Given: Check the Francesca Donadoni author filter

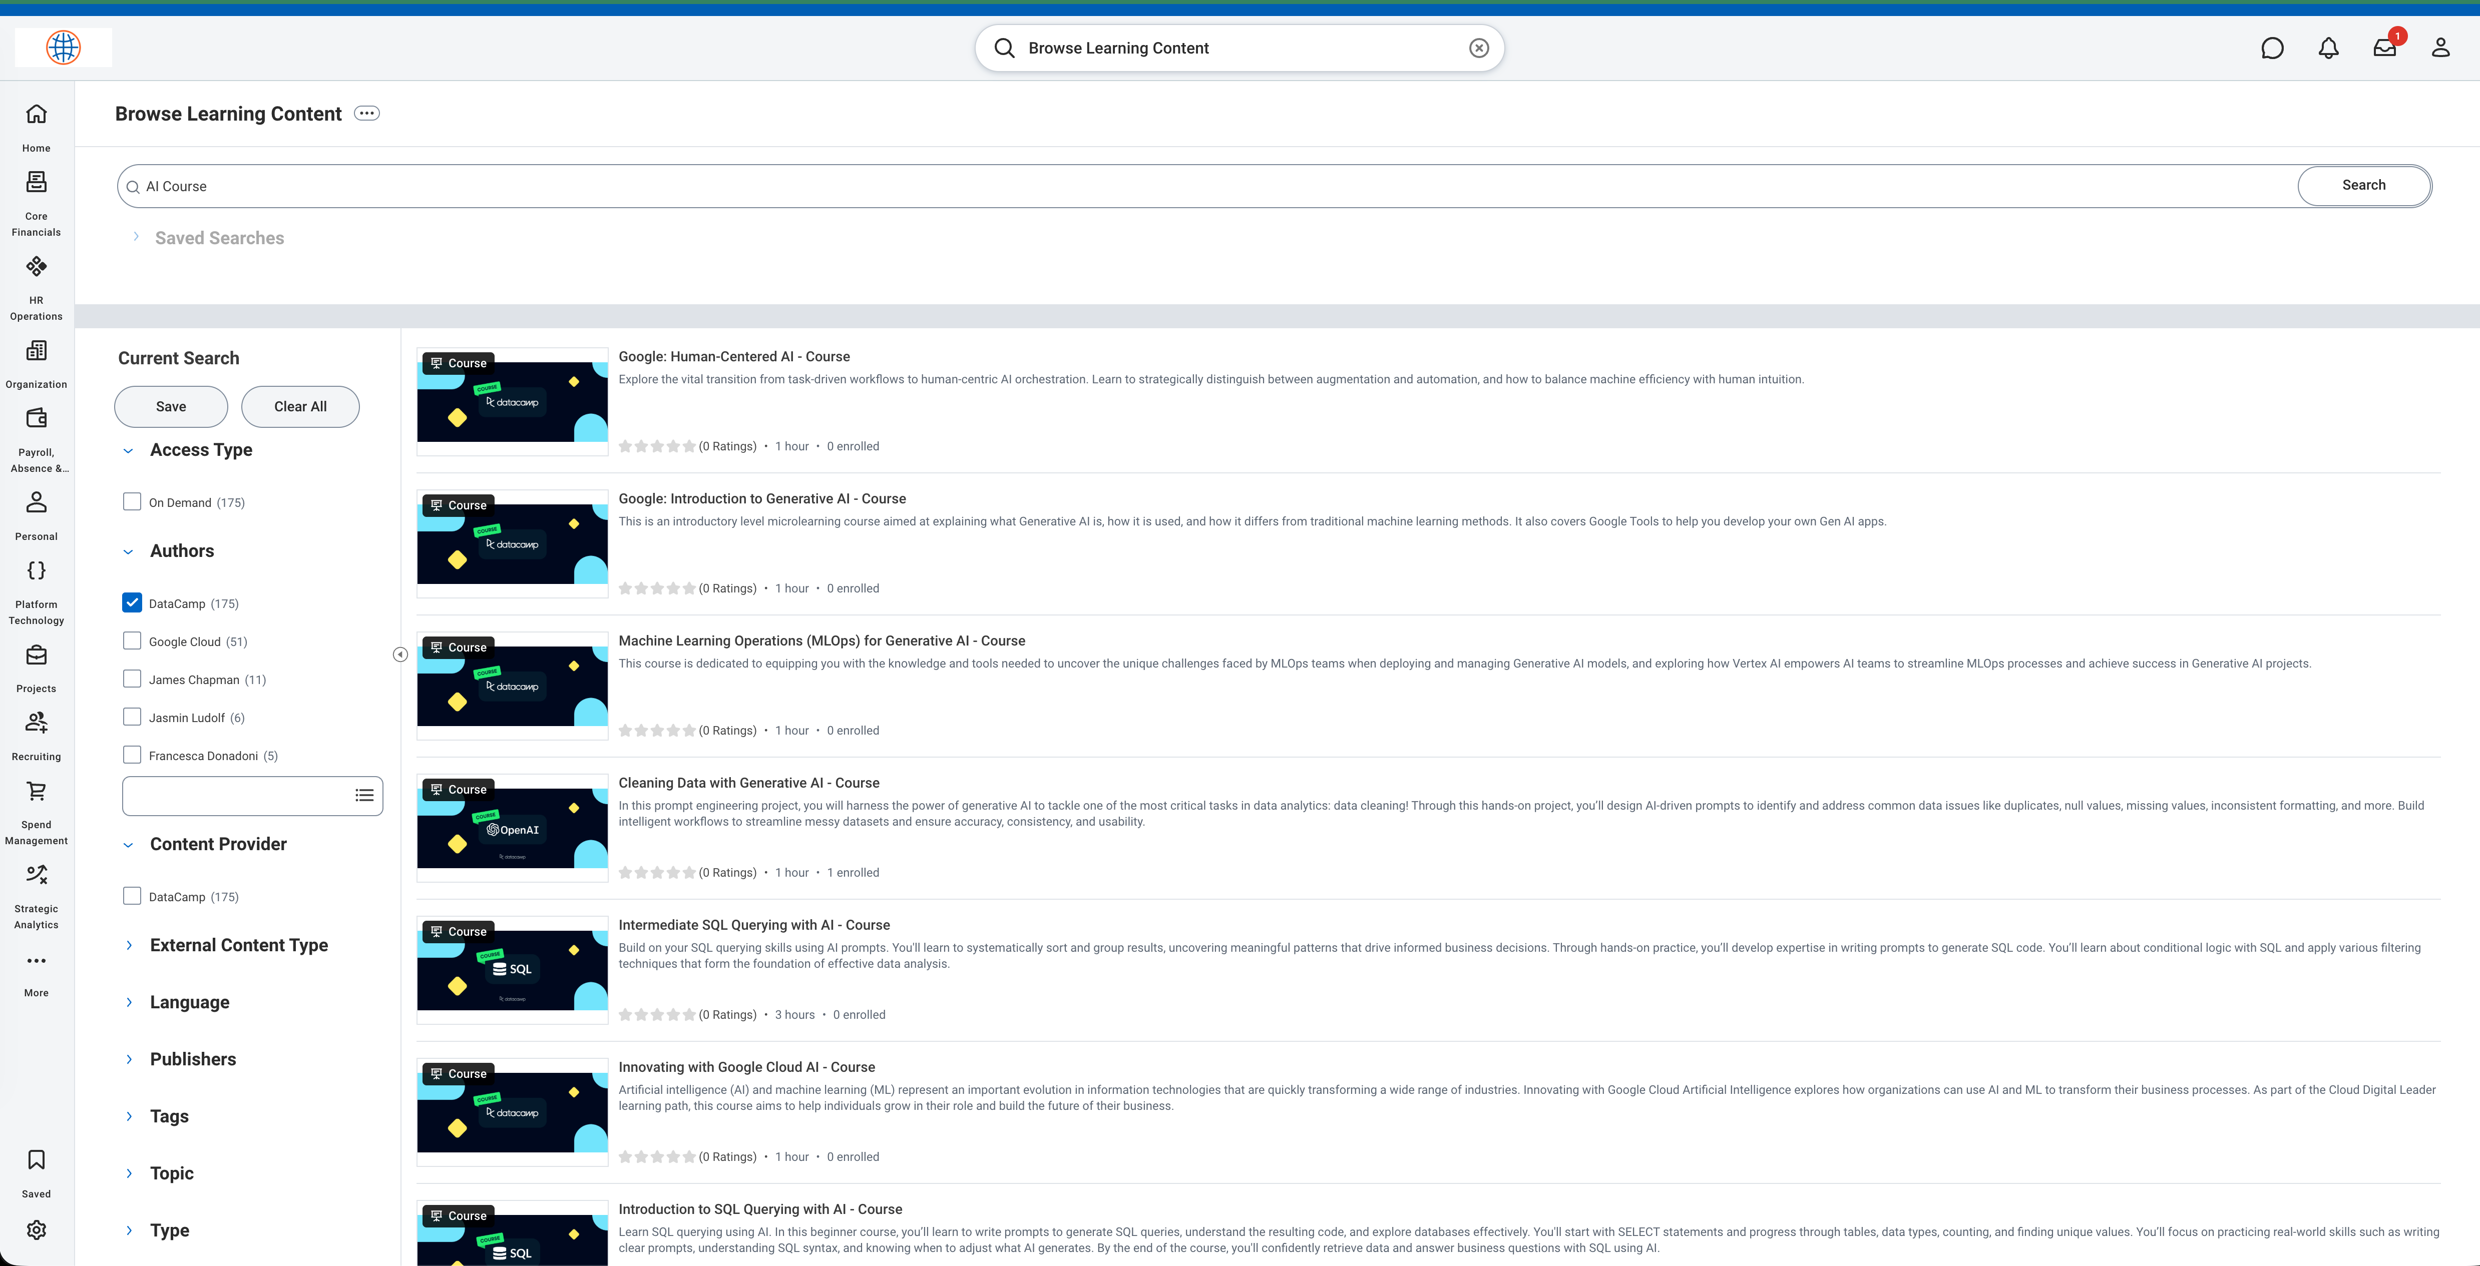Looking at the screenshot, I should [132, 754].
